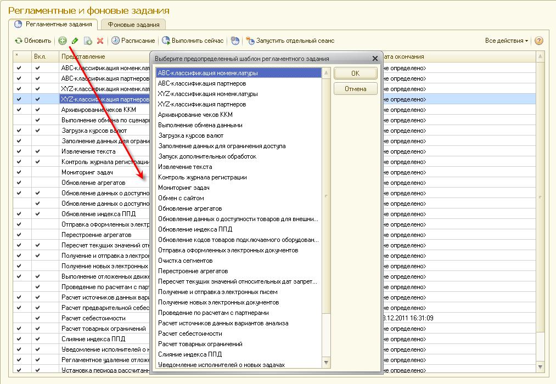Run job with Выполнить сейчас
The width and height of the screenshot is (556, 384).
coord(166,41)
